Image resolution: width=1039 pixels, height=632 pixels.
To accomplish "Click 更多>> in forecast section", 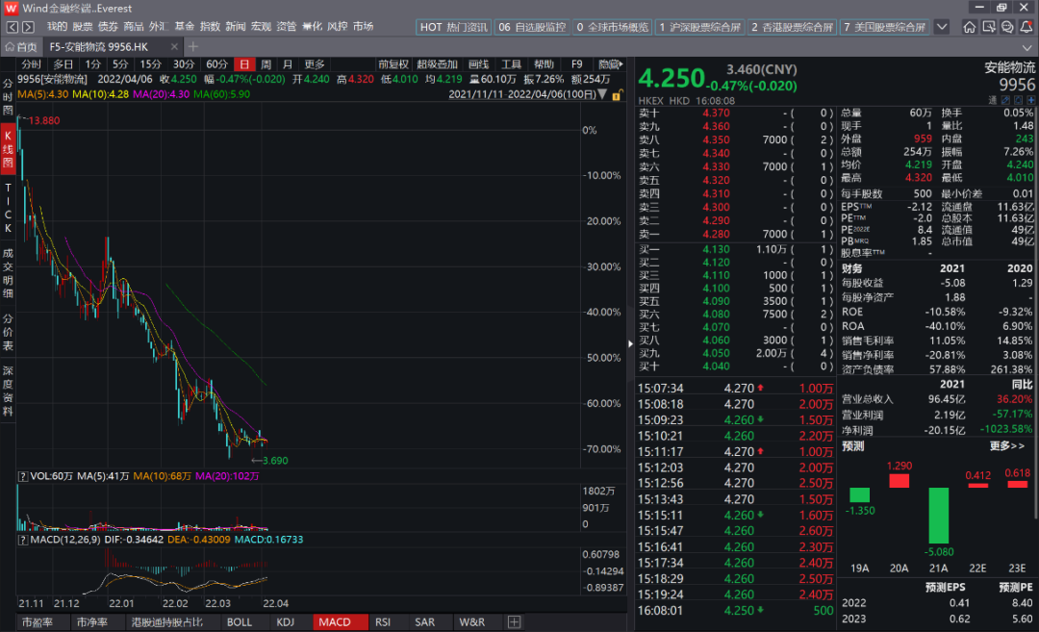I will [x=1007, y=445].
